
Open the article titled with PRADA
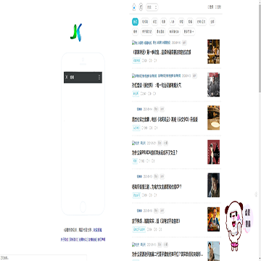click(154, 153)
